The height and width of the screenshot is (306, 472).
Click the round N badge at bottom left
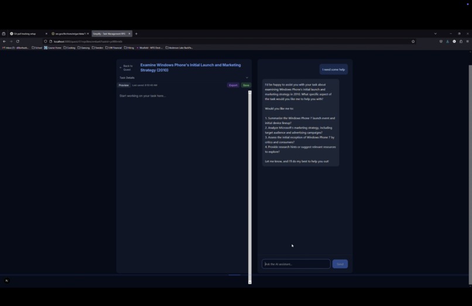coord(6,281)
